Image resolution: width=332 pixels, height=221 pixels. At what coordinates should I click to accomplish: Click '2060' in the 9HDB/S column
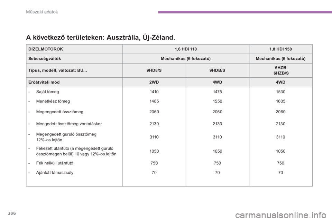(x=218, y=112)
